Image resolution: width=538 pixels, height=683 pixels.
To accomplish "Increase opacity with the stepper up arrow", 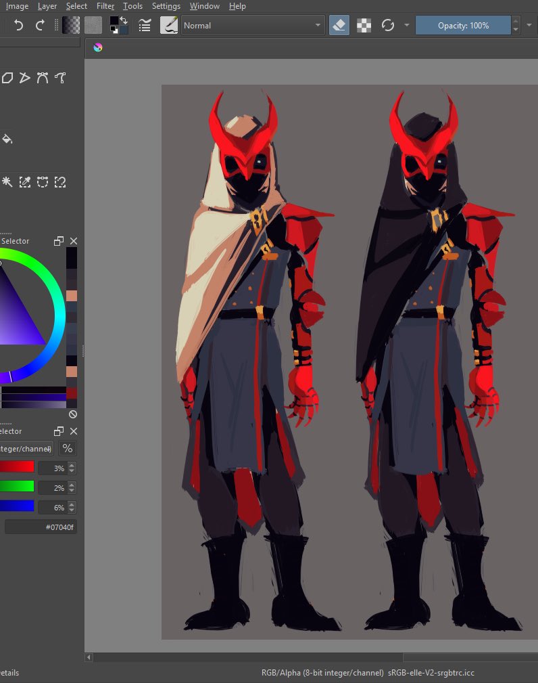I will [x=516, y=20].
